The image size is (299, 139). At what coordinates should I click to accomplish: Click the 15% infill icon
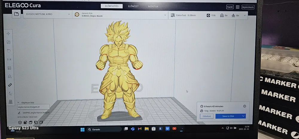point(208,15)
